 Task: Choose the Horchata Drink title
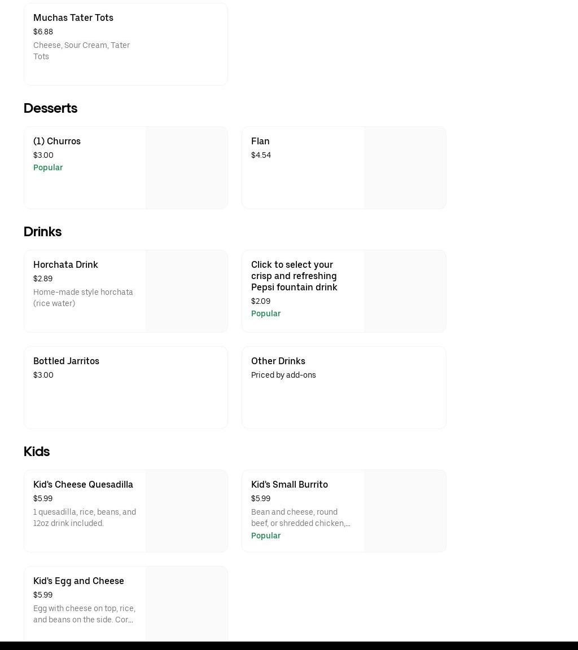click(65, 264)
